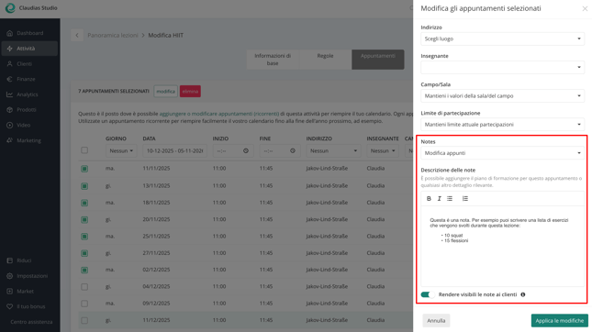Click the red elimina button

pyautogui.click(x=190, y=92)
